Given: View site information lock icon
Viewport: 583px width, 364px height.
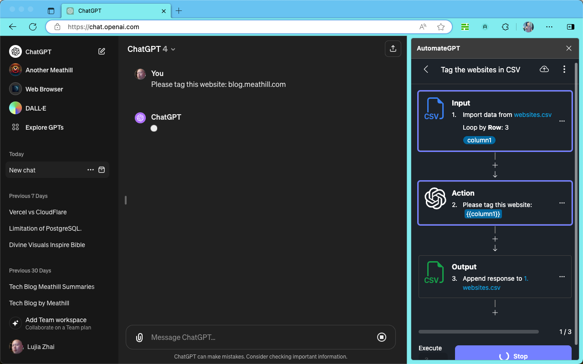Looking at the screenshot, I should point(57,27).
